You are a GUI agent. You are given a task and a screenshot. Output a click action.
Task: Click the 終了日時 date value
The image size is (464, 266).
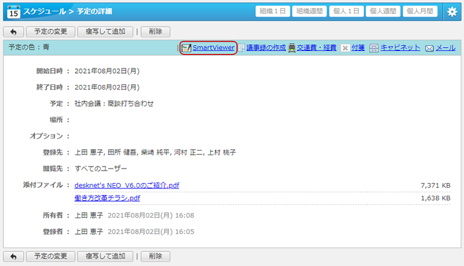(107, 88)
